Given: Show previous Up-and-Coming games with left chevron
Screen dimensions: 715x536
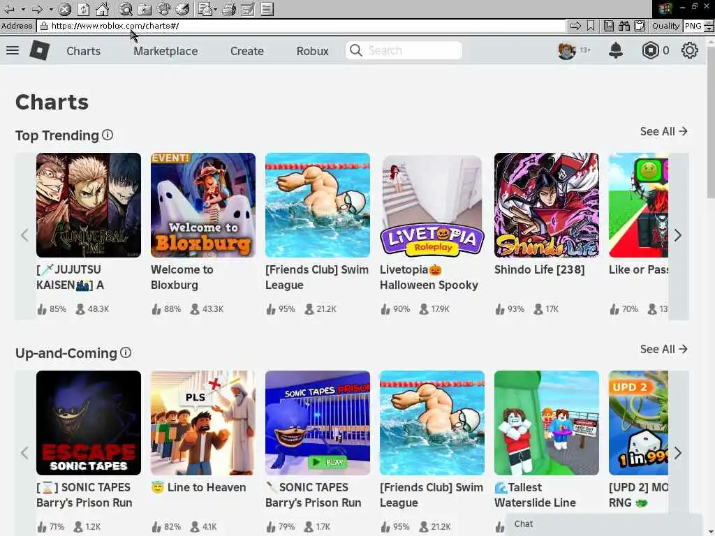Looking at the screenshot, I should point(24,453).
